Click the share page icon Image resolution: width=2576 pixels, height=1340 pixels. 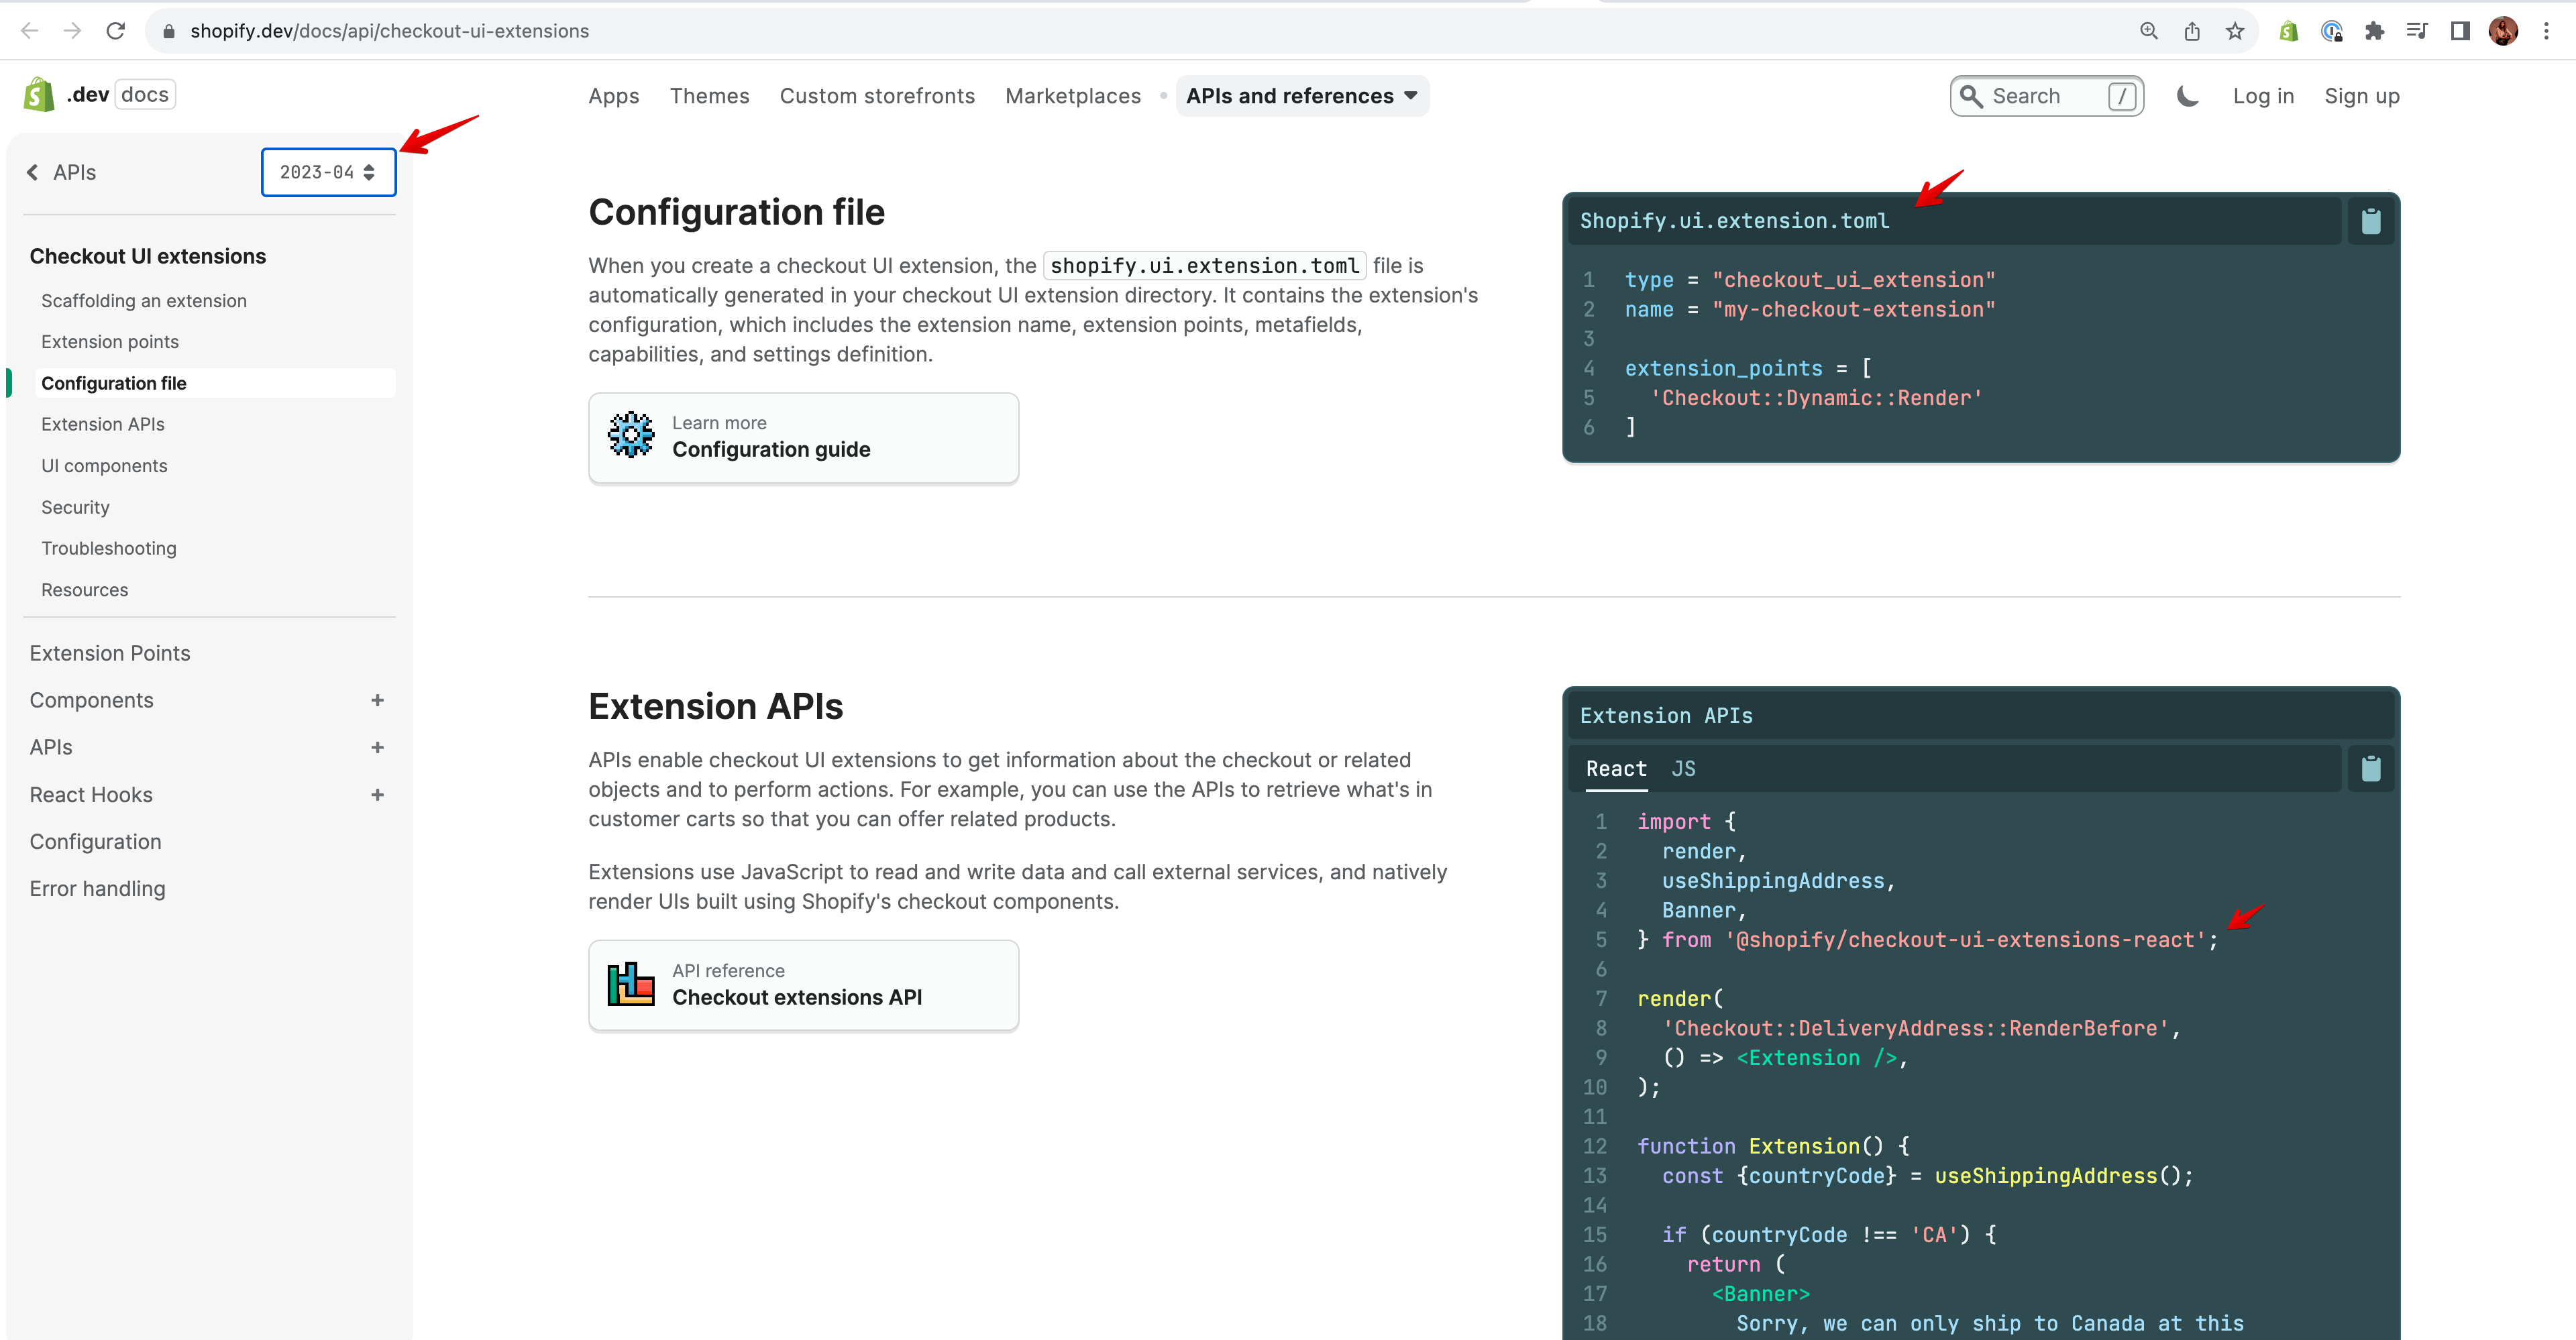(2192, 31)
